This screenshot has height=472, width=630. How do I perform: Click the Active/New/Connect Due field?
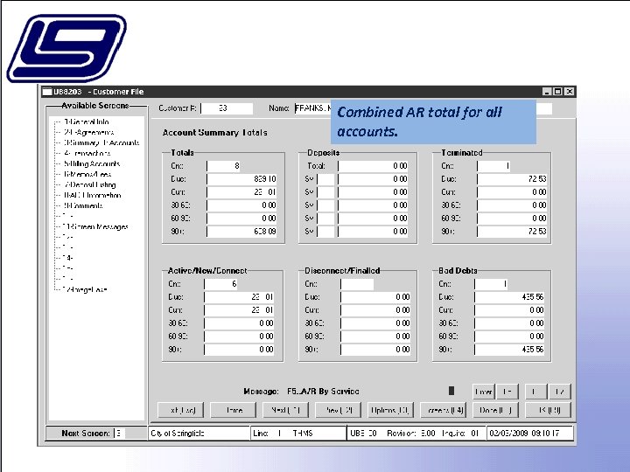[239, 297]
